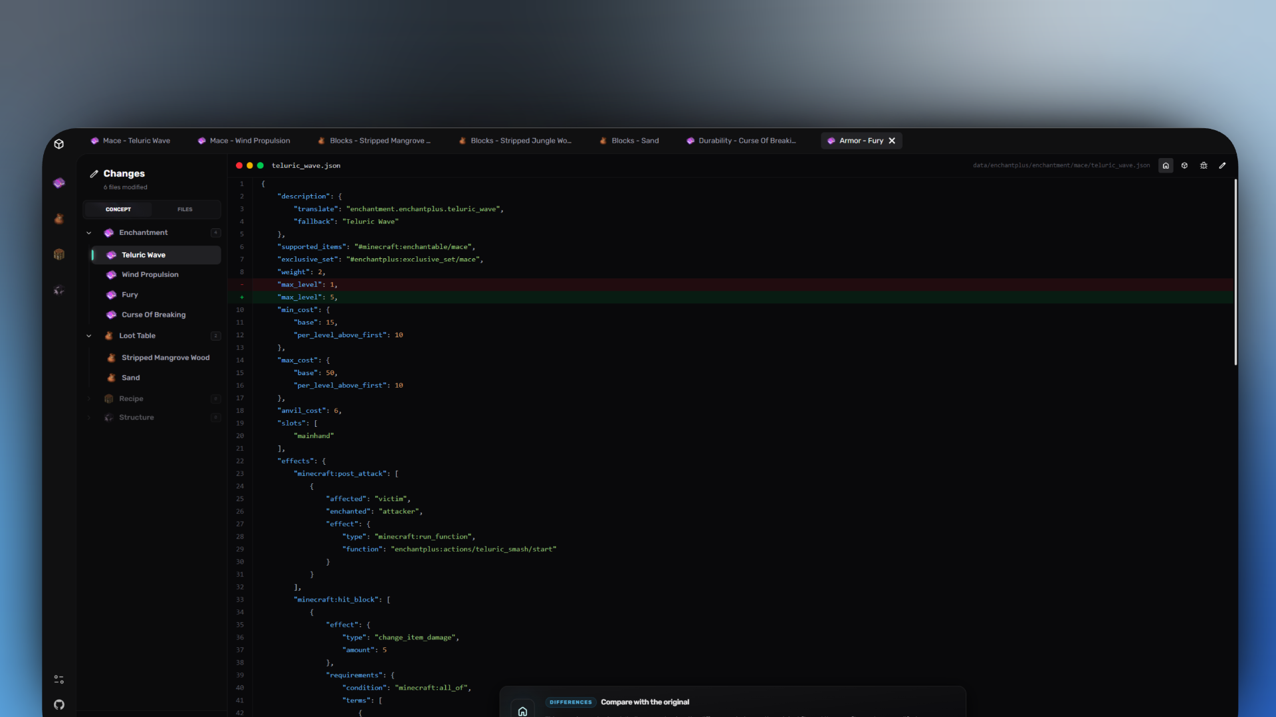Open the Loot Table section via the sidebar pouch icon
Viewport: 1276px width, 717px height.
point(59,218)
